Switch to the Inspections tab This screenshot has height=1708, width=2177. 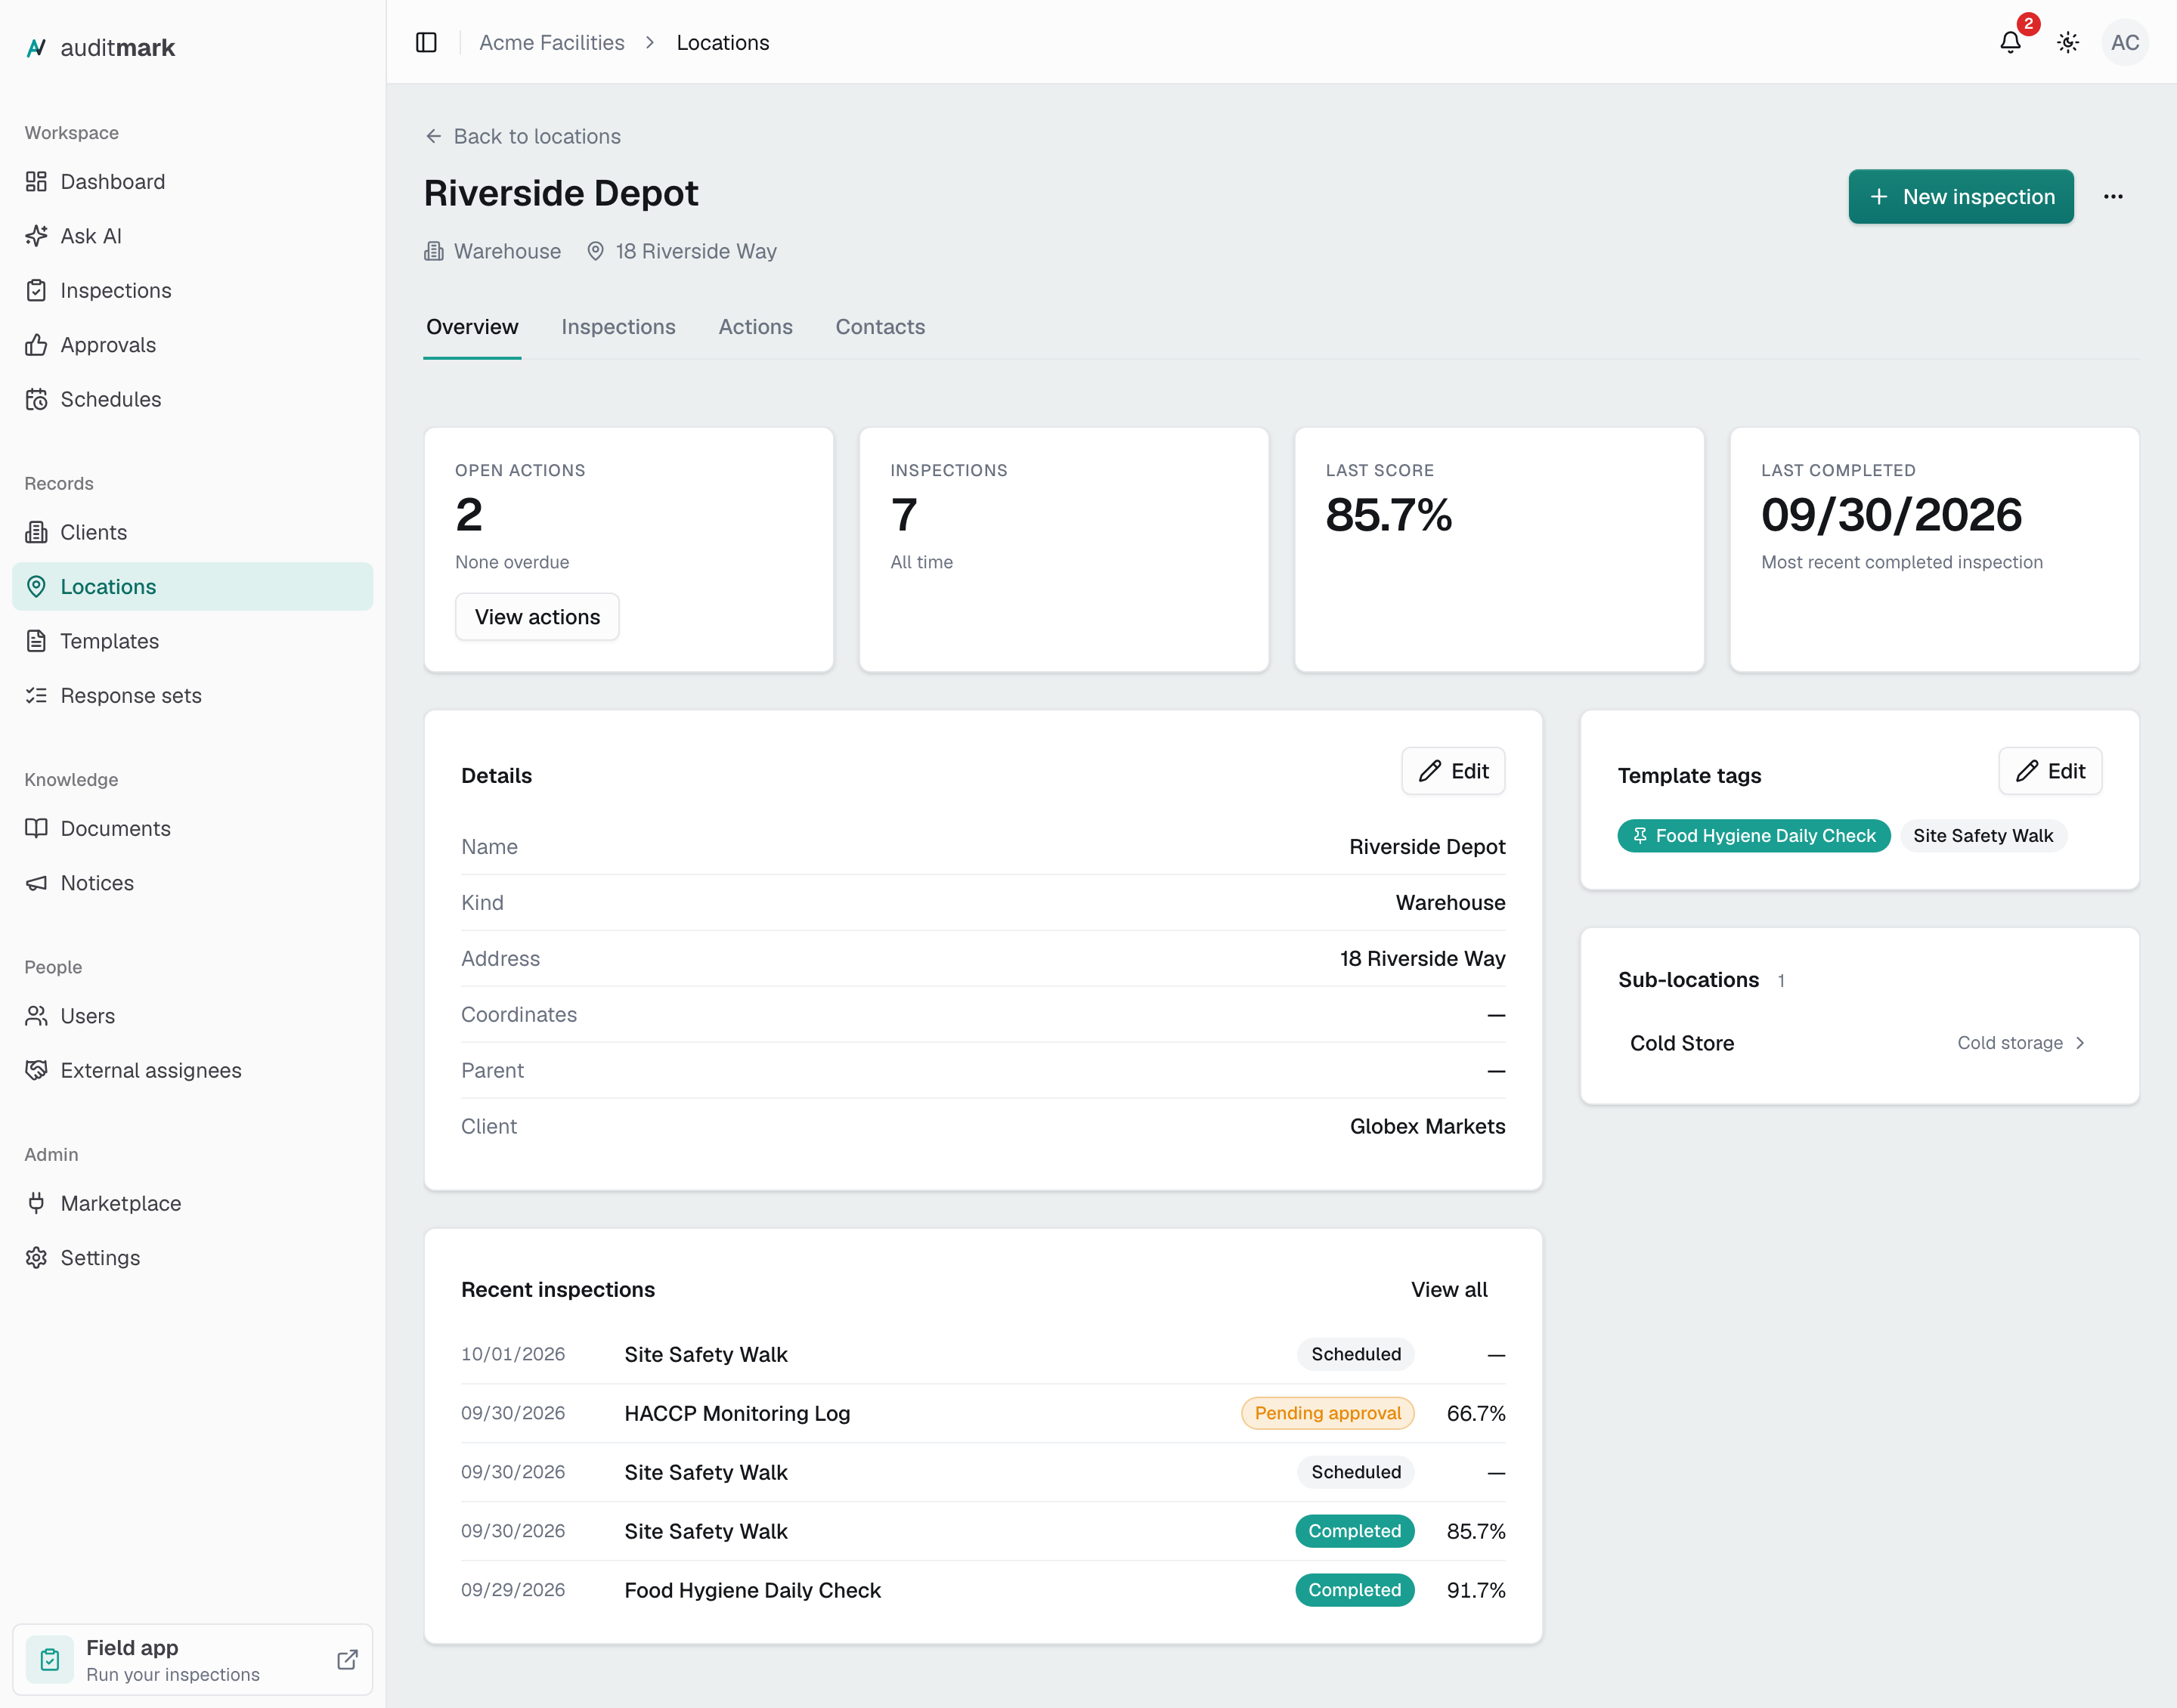click(618, 327)
